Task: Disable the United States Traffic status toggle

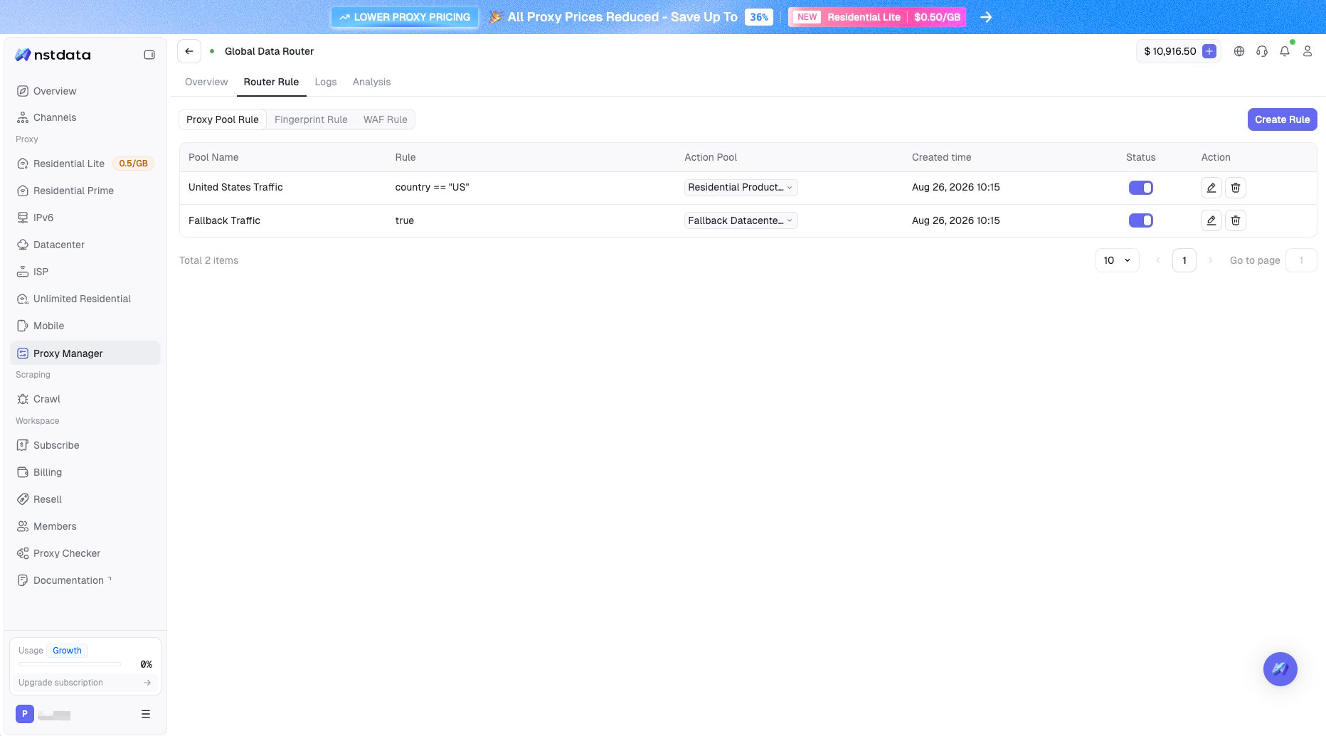Action: (x=1141, y=188)
